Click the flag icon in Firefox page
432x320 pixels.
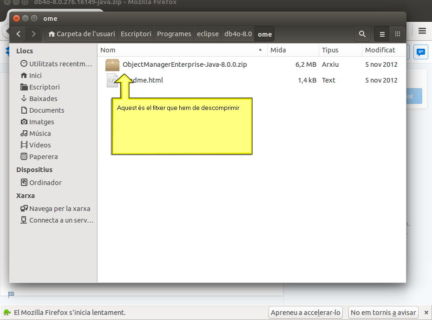tap(11, 294)
